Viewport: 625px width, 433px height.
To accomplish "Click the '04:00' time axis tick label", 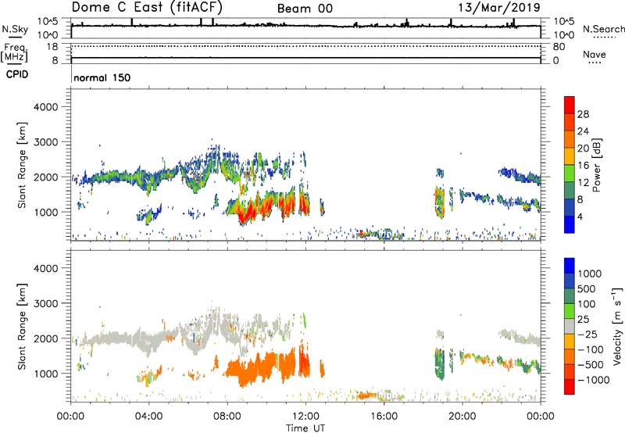I will tap(149, 417).
